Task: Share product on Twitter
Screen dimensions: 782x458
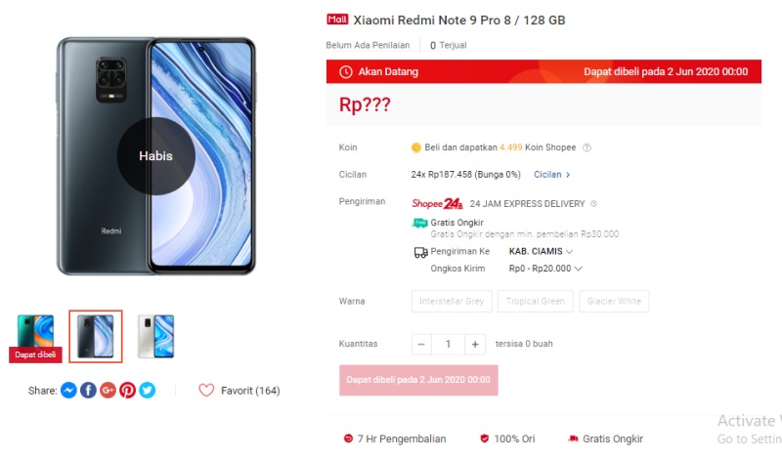Action: click(148, 390)
